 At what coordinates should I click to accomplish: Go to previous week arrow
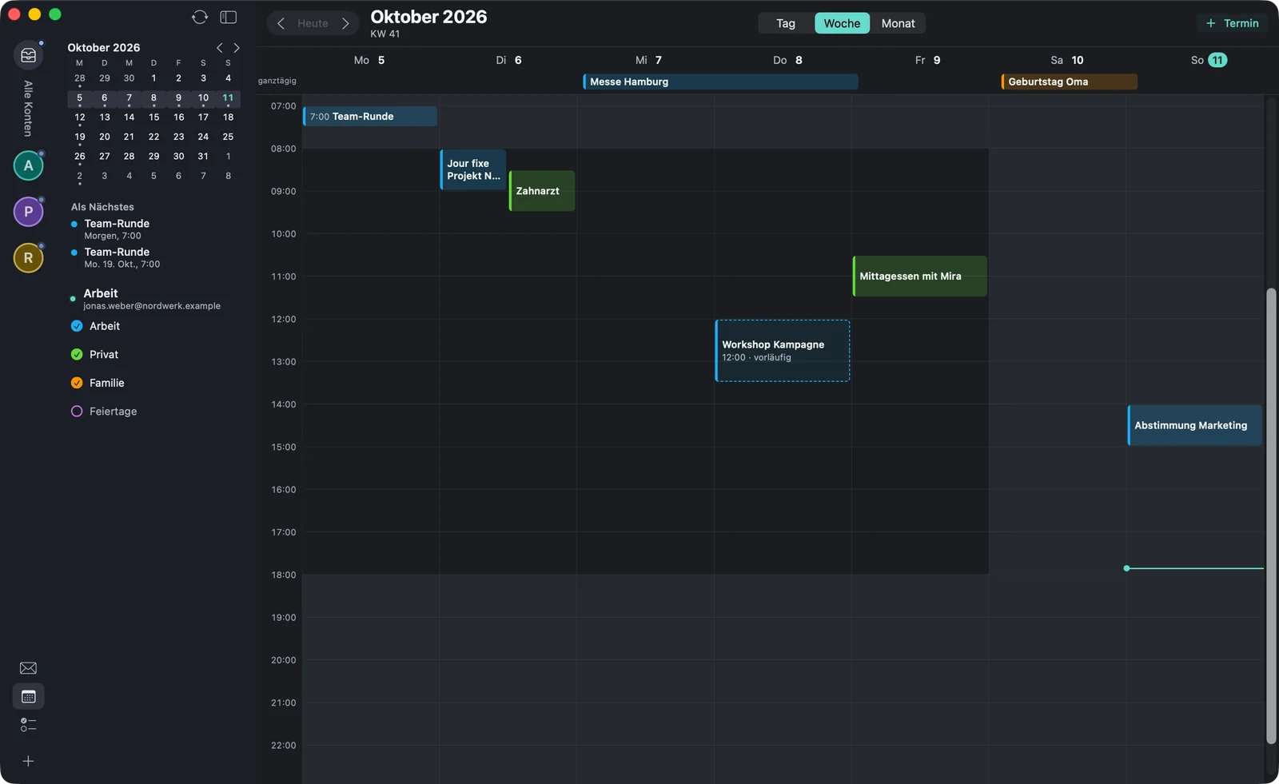[281, 23]
